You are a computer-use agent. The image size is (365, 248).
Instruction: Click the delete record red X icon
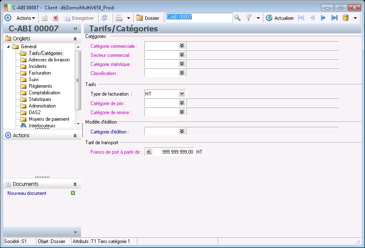click(x=56, y=18)
